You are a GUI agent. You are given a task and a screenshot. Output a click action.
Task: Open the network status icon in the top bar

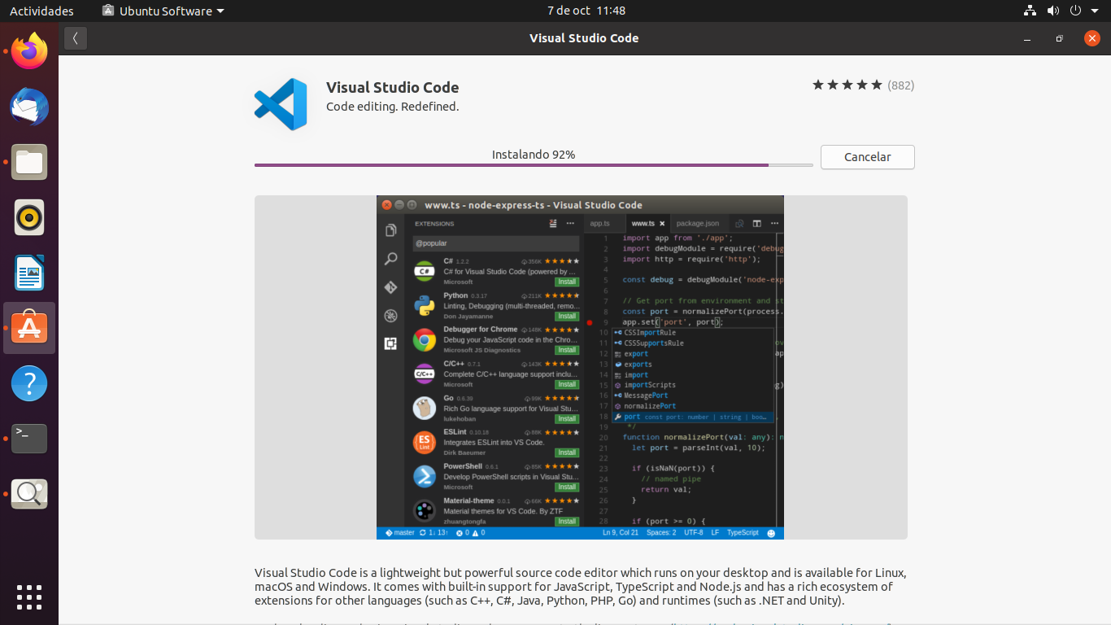(x=1030, y=11)
